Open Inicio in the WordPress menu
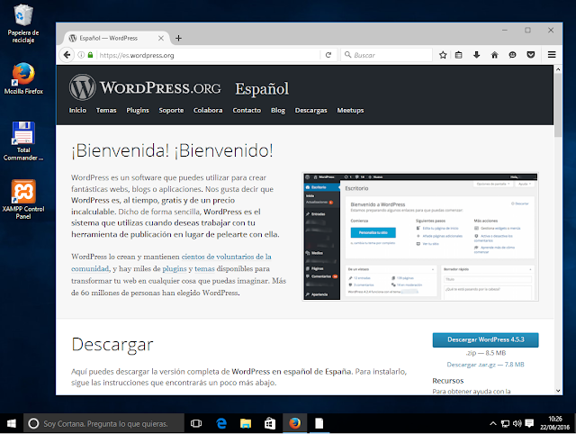The height and width of the screenshot is (434, 576). tap(77, 110)
